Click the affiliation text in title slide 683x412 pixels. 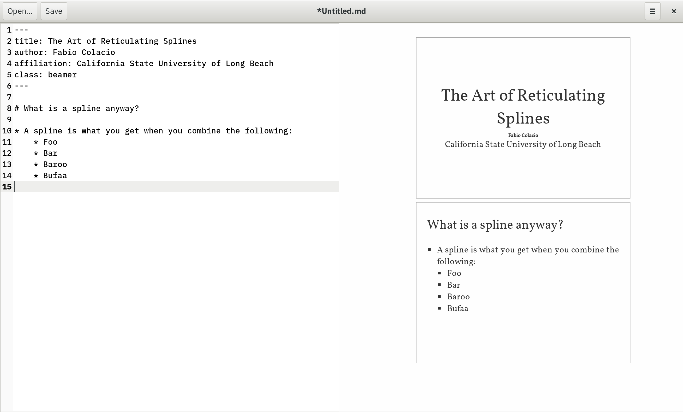(523, 144)
